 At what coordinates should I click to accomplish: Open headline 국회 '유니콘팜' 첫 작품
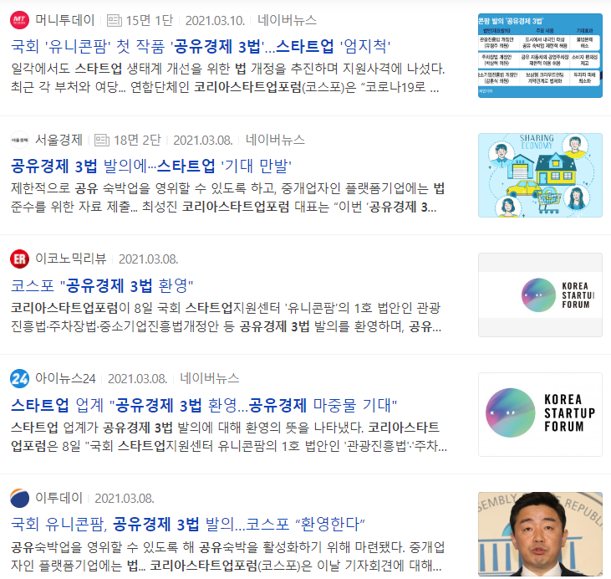[x=201, y=46]
